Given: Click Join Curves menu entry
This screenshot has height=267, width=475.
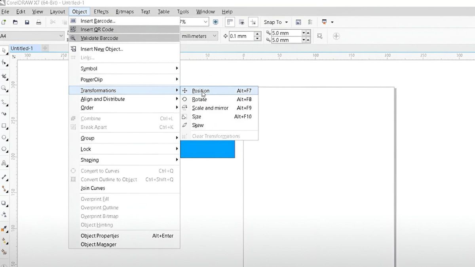Looking at the screenshot, I should click(x=124, y=188).
